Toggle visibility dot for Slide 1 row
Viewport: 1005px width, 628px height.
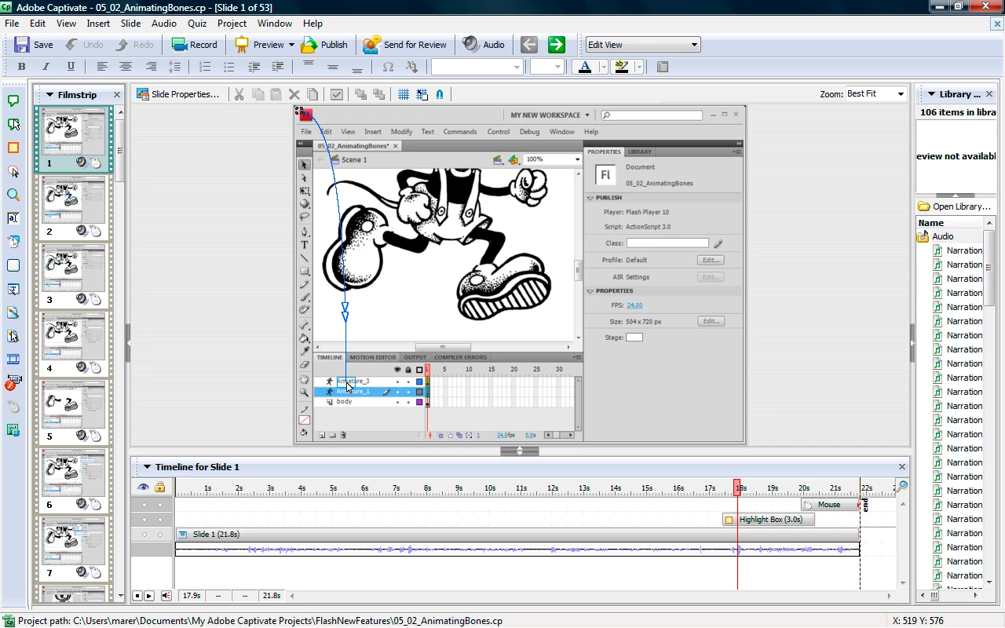click(x=144, y=535)
